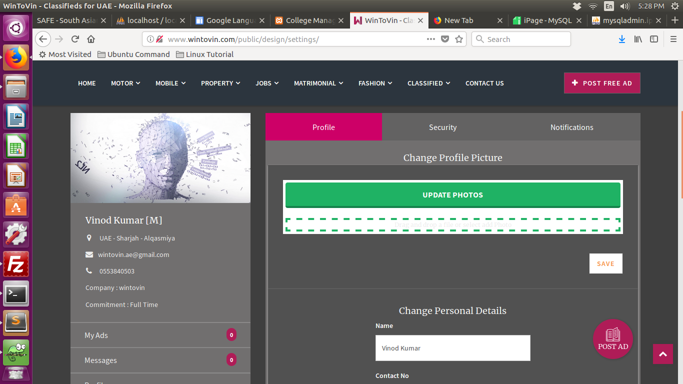
Task: Click the CONTACT US navigation link
Action: tap(484, 83)
